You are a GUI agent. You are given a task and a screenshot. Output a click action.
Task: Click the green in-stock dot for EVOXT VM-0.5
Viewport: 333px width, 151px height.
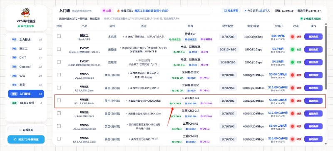point(293,49)
